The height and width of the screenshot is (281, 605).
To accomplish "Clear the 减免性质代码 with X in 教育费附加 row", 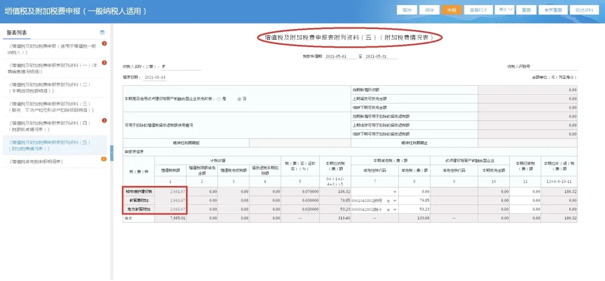I will tap(388, 201).
